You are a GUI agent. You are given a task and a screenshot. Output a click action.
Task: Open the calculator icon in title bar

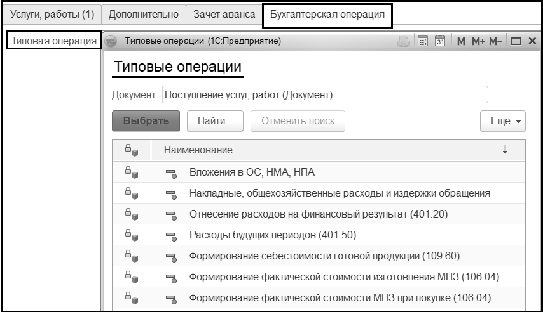pos(422,41)
